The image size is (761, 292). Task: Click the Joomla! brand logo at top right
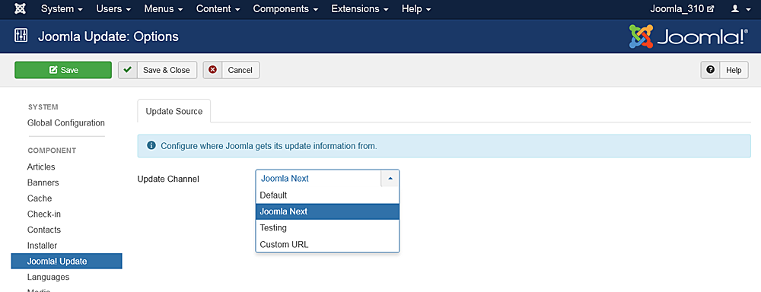pyautogui.click(x=688, y=36)
